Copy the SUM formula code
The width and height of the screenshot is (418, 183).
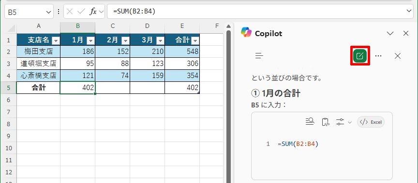tap(326, 122)
